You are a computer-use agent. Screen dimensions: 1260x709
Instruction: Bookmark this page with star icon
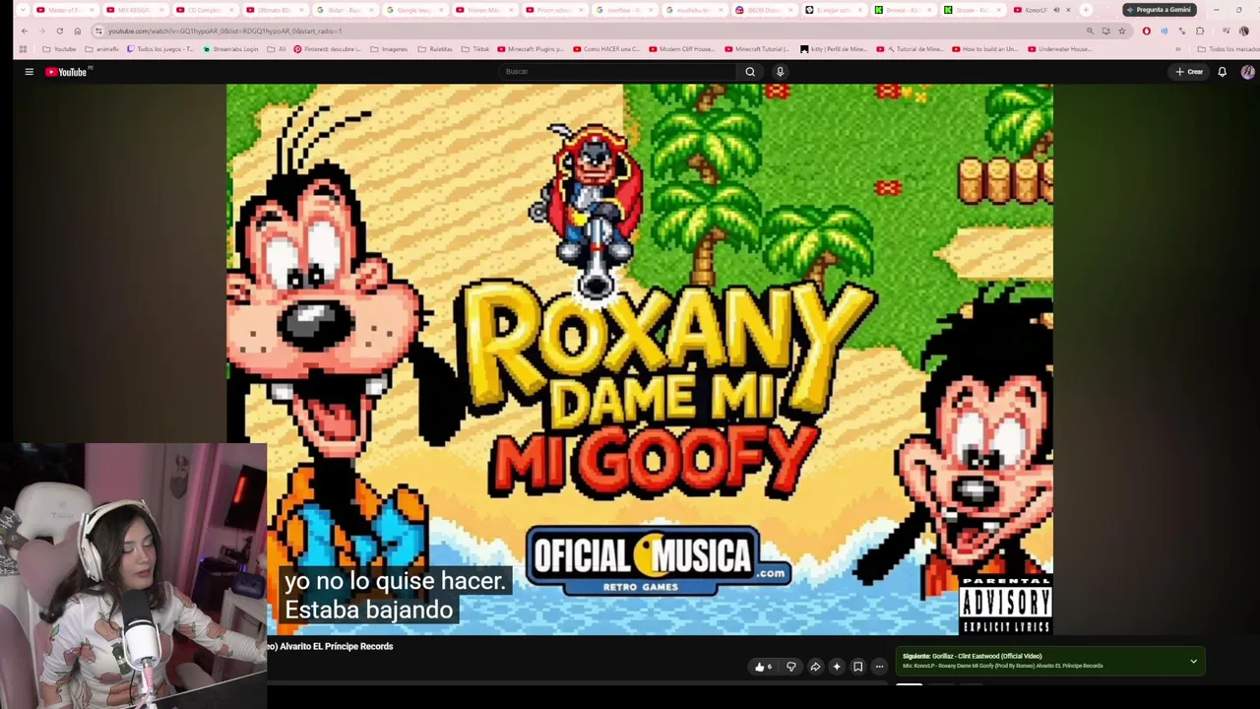click(1121, 31)
